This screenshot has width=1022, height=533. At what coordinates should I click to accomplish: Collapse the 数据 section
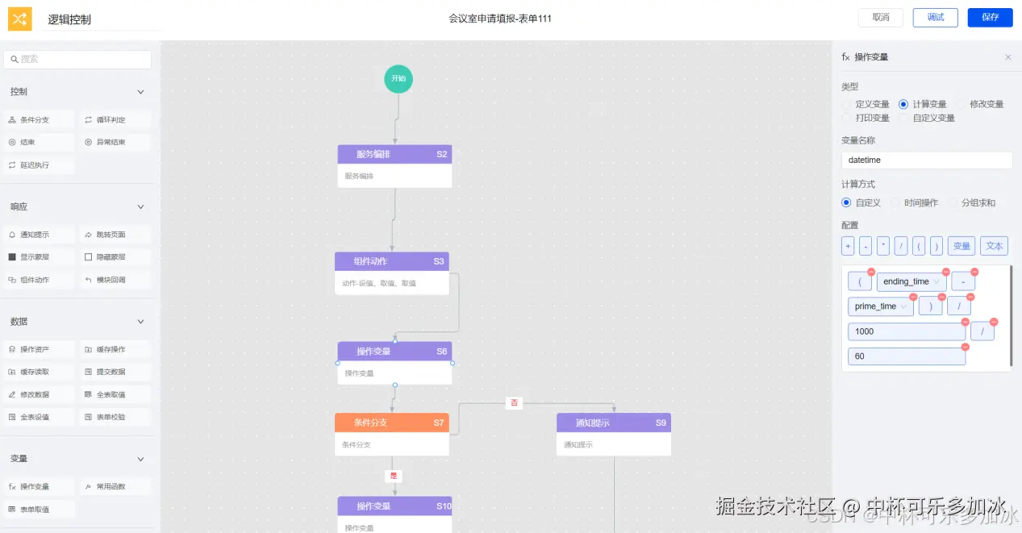tap(140, 322)
